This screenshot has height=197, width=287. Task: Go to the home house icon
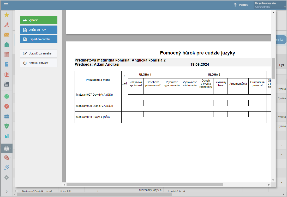pyautogui.click(x=7, y=44)
